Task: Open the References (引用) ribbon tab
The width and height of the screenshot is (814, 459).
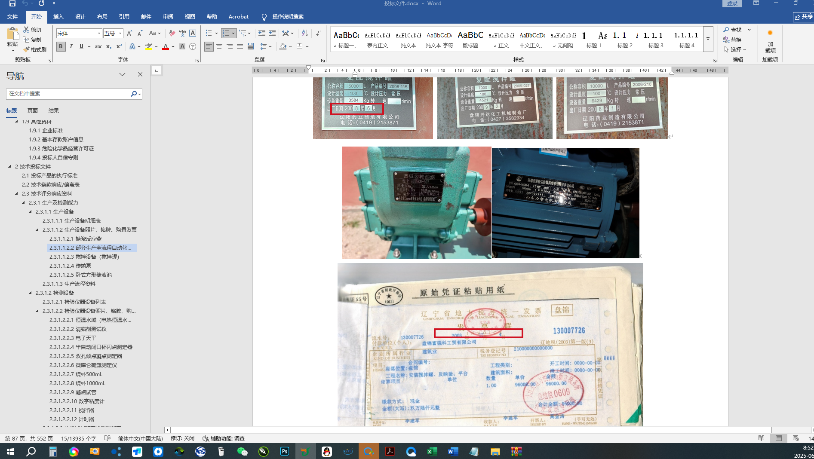Action: pyautogui.click(x=124, y=17)
